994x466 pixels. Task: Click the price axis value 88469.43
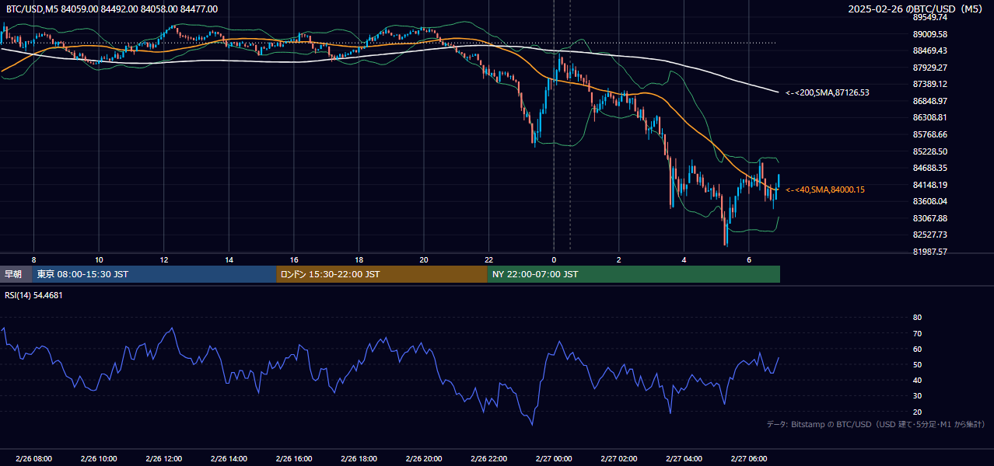click(x=929, y=50)
